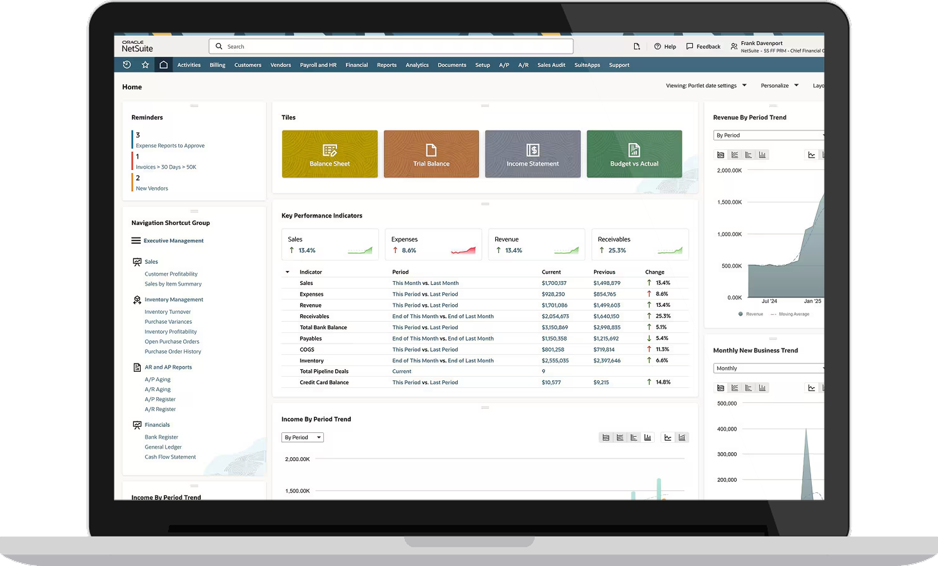Open the Reports menu
Viewport: 938px width, 566px height.
(x=386, y=65)
